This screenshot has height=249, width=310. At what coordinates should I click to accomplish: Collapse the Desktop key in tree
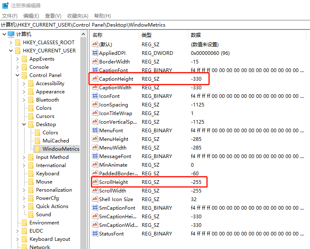[24, 124]
